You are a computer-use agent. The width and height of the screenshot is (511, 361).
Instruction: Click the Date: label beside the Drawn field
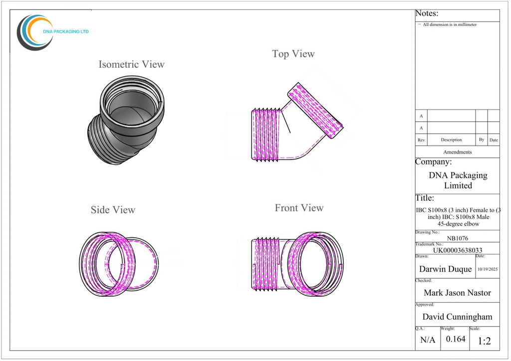(481, 256)
